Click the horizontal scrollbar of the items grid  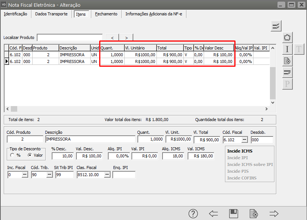tap(139, 109)
